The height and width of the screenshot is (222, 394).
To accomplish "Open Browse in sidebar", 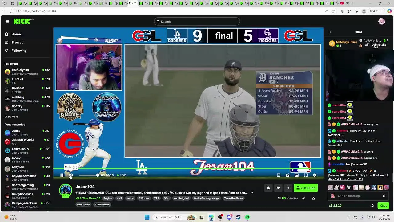I will click(x=17, y=42).
